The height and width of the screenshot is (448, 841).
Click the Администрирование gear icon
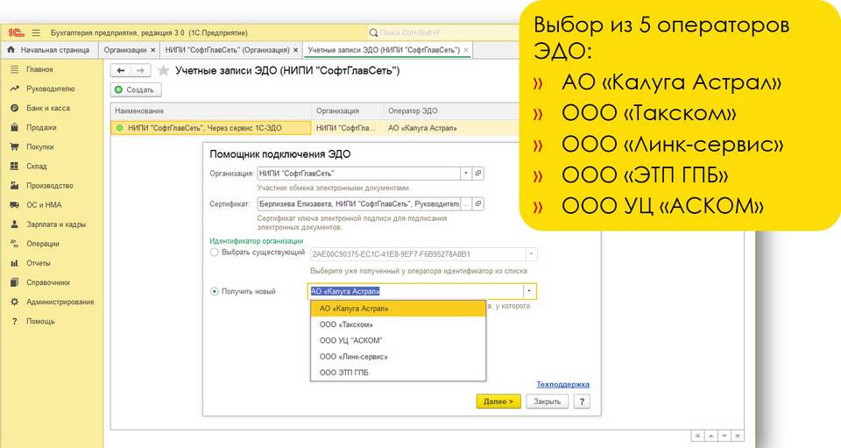point(15,302)
